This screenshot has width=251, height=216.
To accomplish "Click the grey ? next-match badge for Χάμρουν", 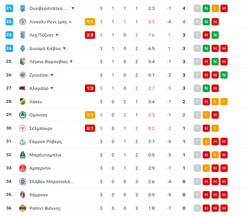I will (x=197, y=195).
